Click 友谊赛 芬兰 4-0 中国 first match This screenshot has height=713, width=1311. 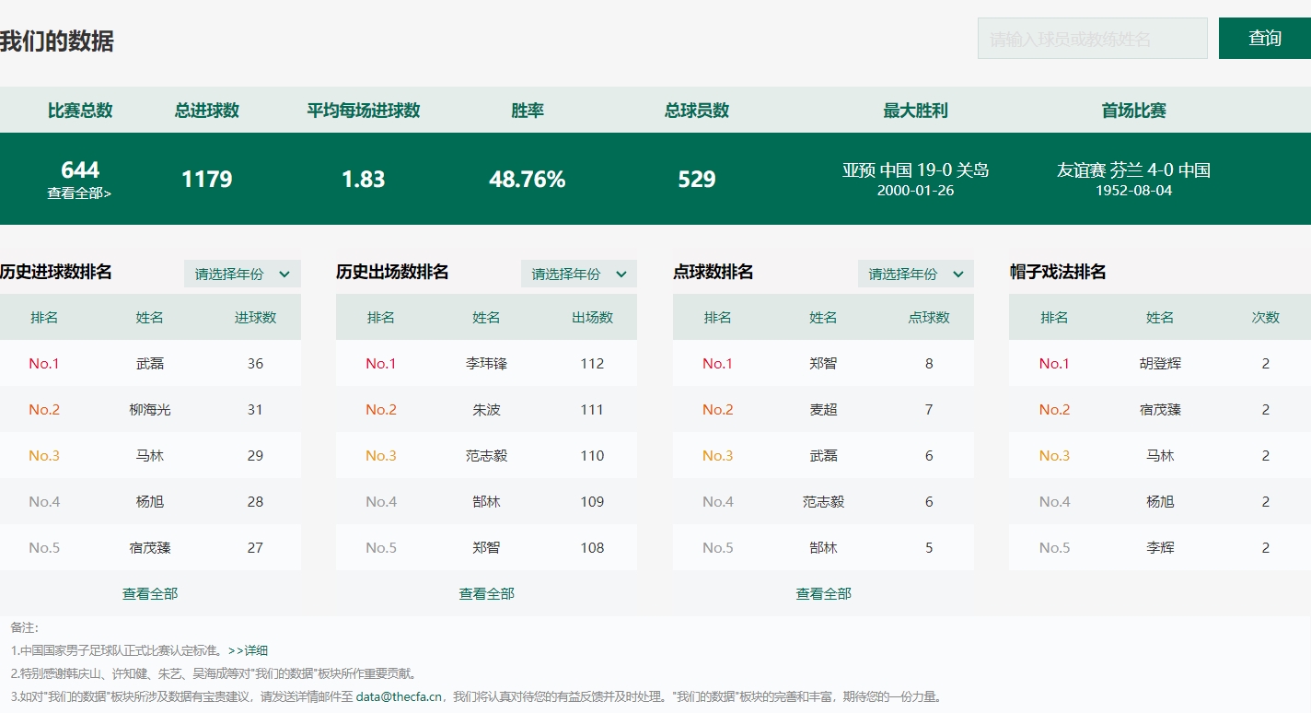point(1134,170)
